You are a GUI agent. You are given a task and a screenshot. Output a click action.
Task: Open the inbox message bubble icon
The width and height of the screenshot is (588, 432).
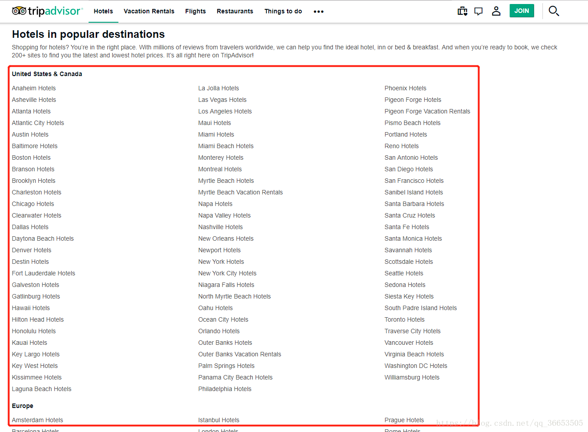click(x=479, y=12)
